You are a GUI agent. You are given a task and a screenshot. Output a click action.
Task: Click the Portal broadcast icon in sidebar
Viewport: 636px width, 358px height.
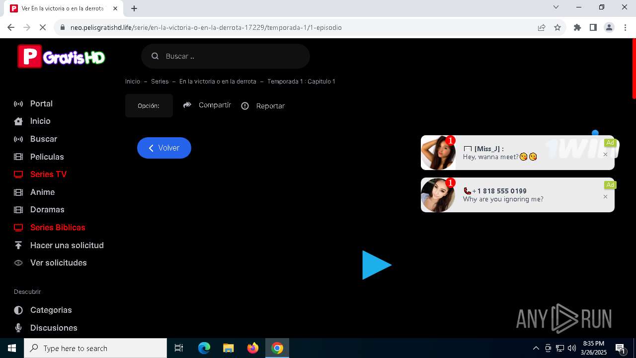click(x=18, y=104)
